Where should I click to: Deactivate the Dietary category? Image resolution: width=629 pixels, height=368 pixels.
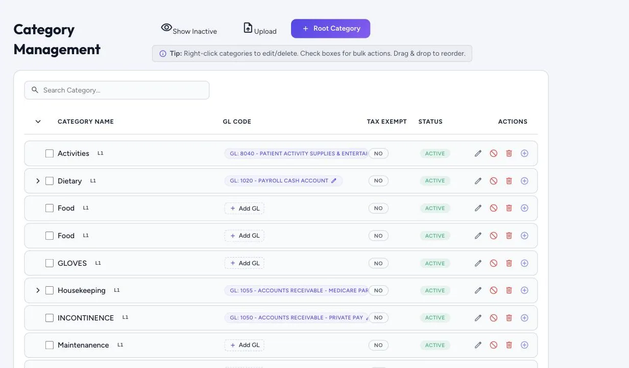(x=493, y=181)
